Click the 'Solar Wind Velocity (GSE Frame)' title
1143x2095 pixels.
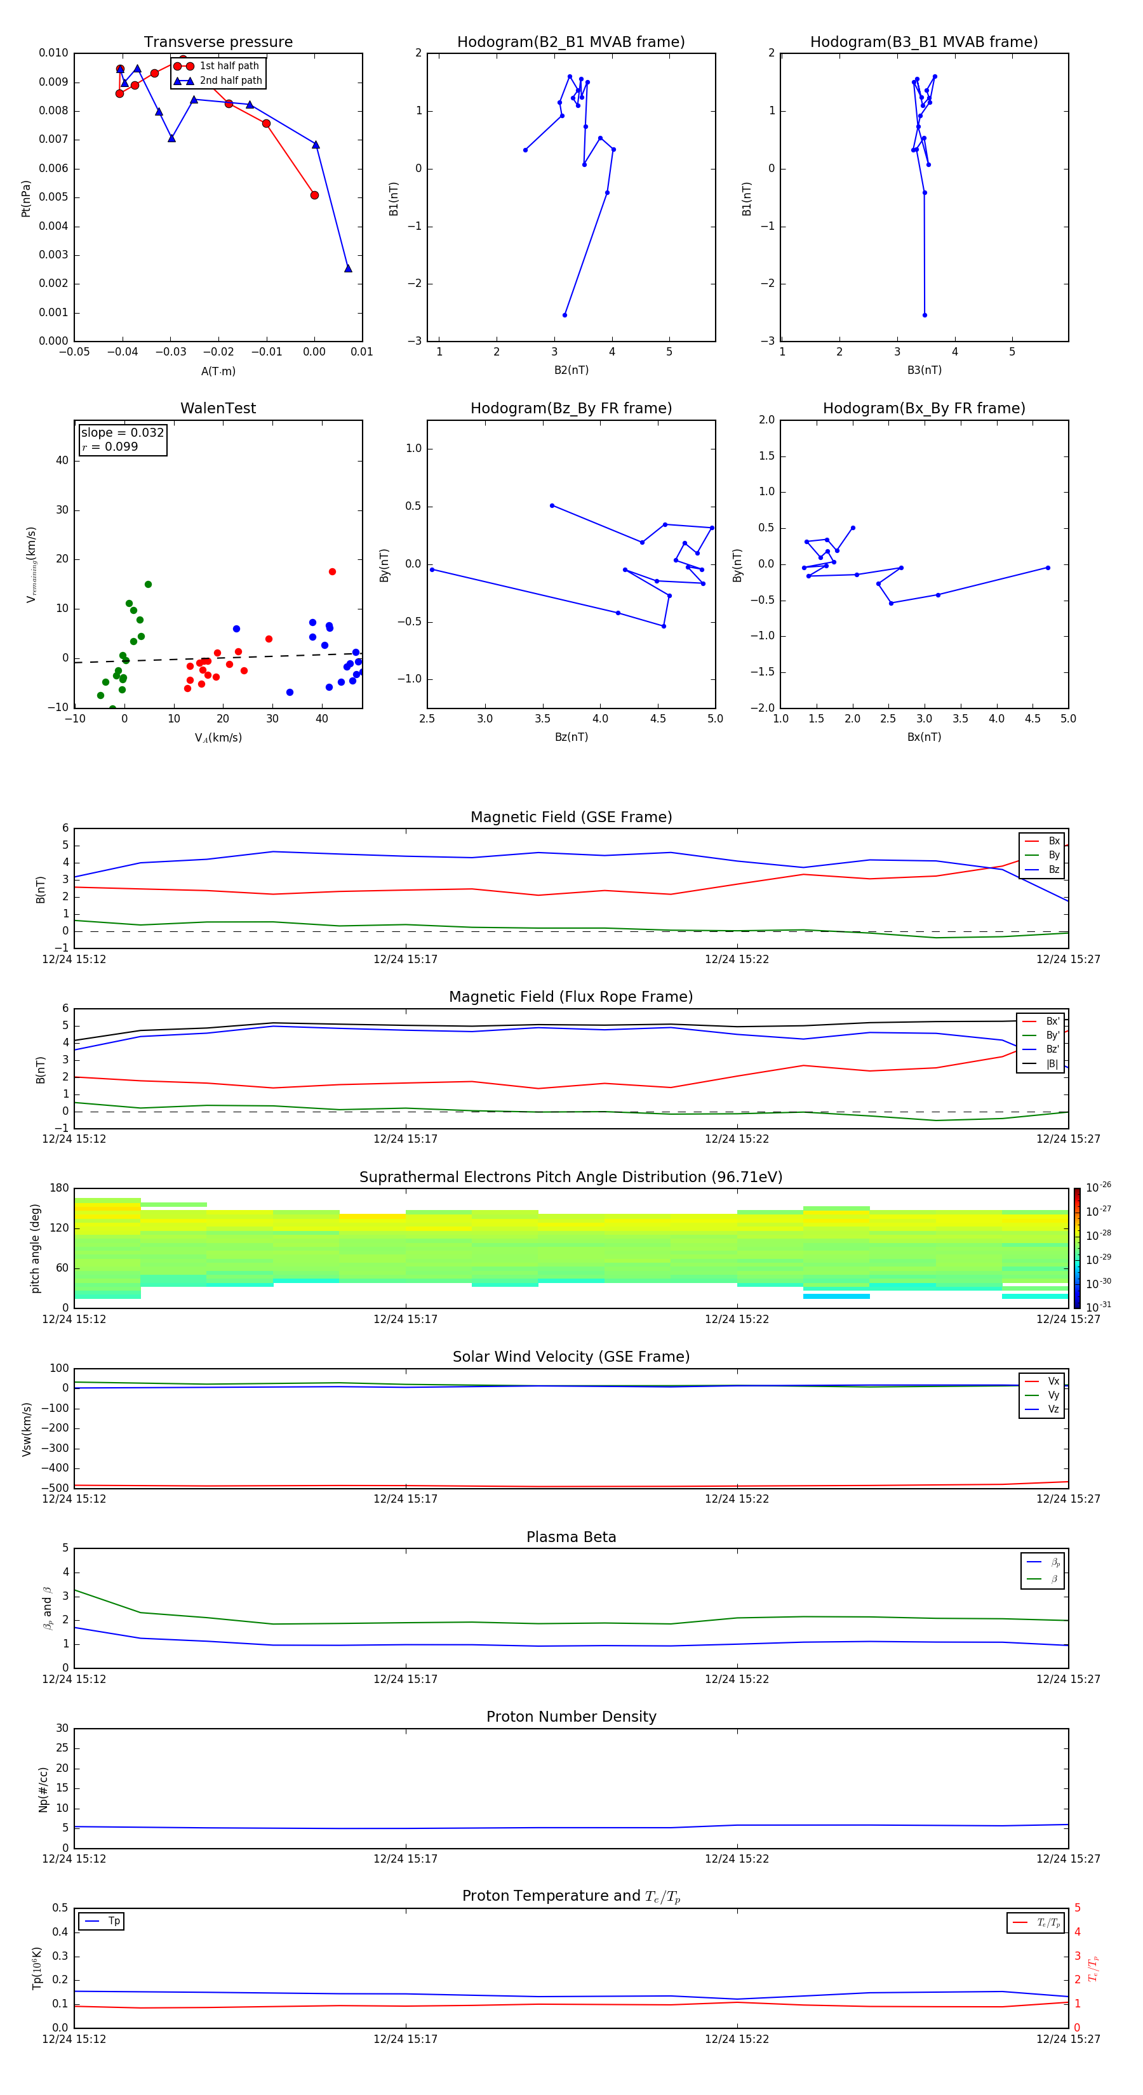coord(571,1357)
